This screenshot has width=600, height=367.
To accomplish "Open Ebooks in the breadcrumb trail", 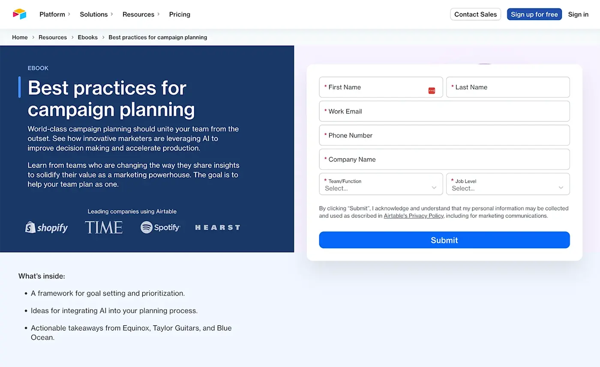I will (x=88, y=37).
